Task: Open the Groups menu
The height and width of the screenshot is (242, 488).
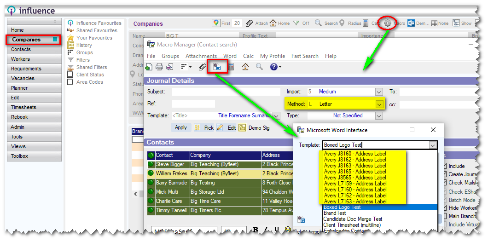Action: coord(170,56)
